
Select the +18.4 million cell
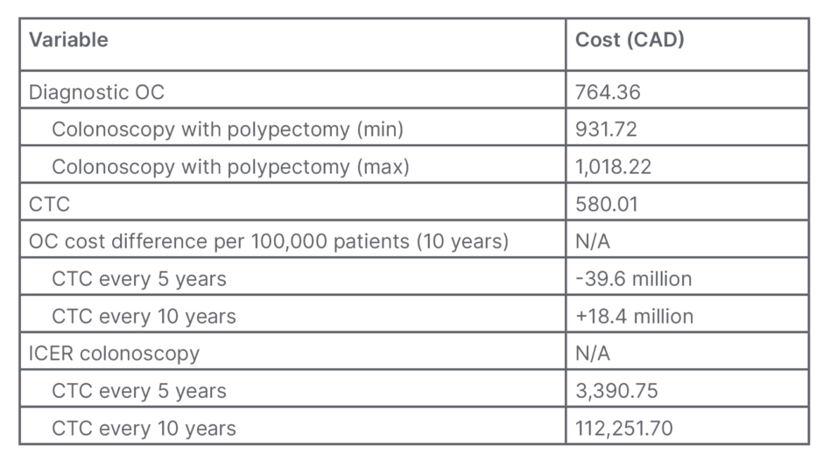coord(635,316)
